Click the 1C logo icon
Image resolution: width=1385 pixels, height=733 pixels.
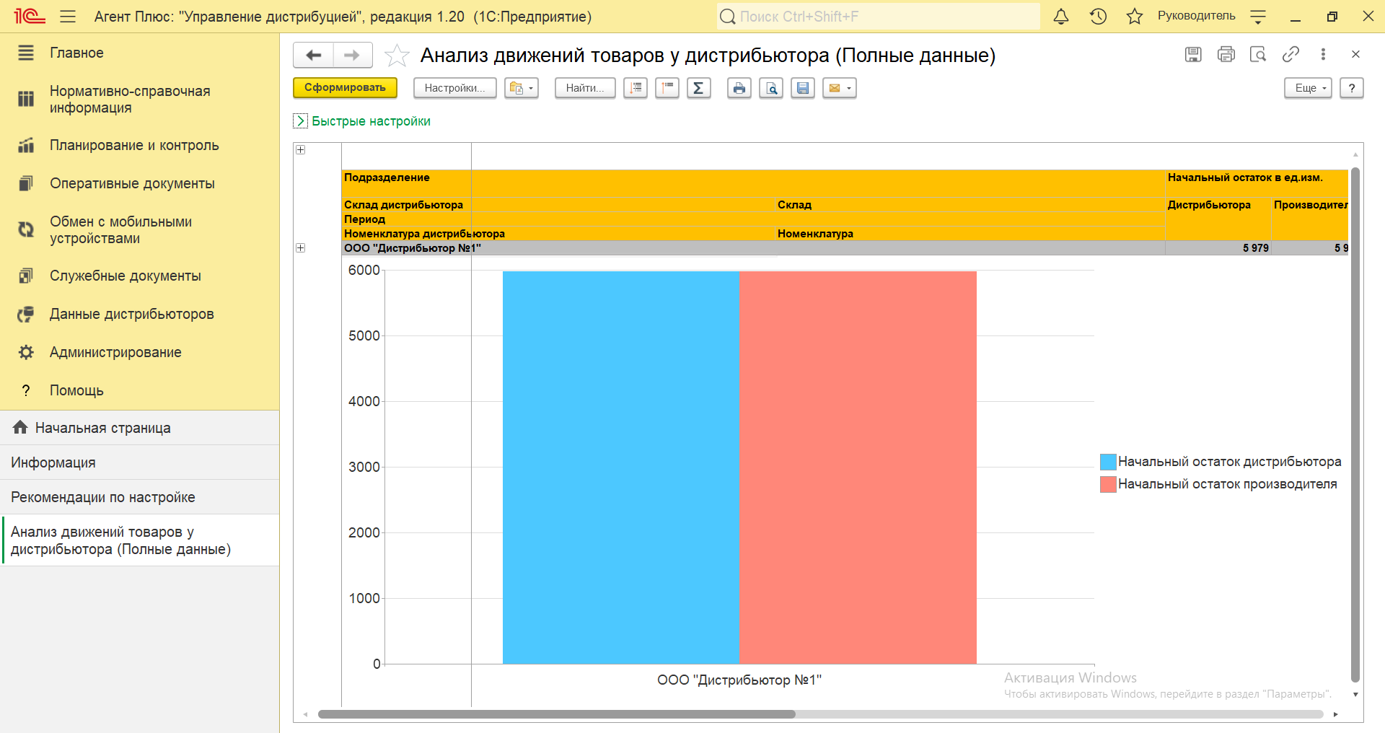coord(30,16)
